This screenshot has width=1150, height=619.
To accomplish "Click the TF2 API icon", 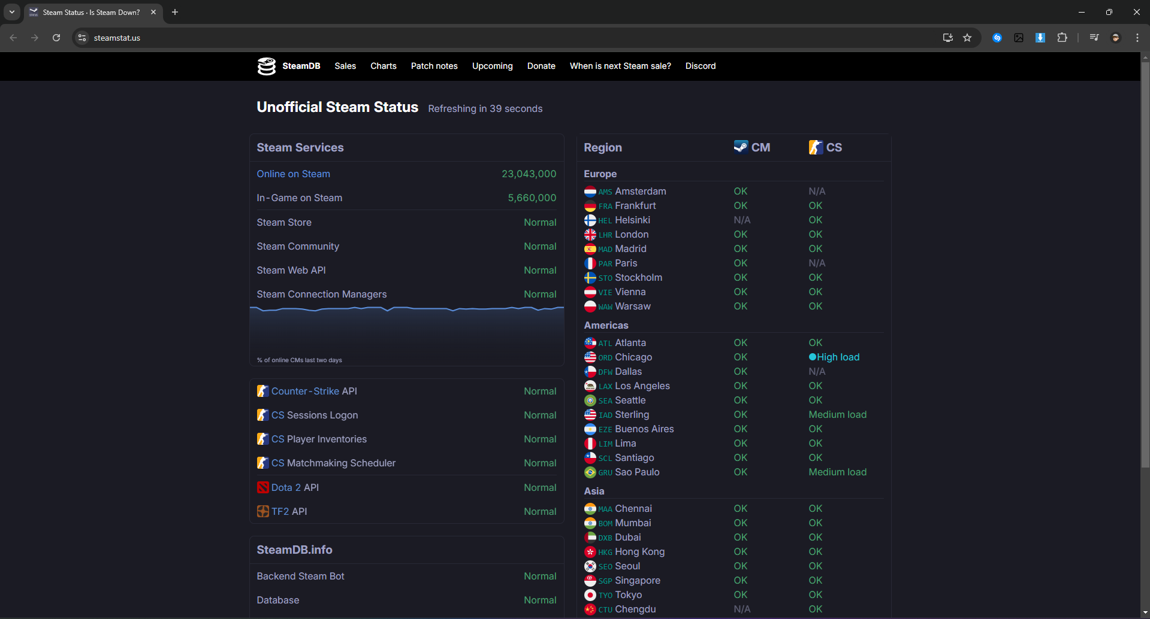I will click(262, 511).
